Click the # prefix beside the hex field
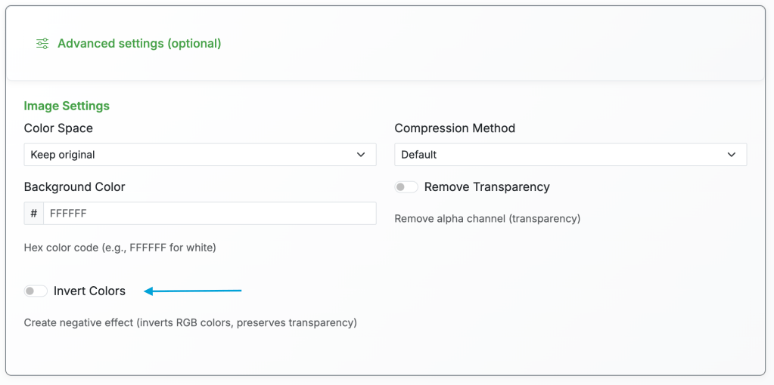Viewport: 774px width, 385px height. (x=34, y=214)
